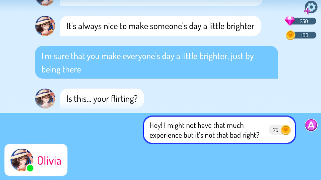Screen dimensions: 321x180
Task: Click the purple A button
Action: (311, 125)
